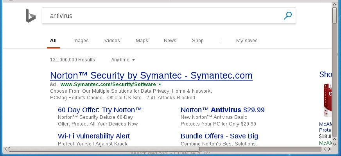Screen dimensions: 341x156
Task: Open My saves
Action: (x=247, y=41)
